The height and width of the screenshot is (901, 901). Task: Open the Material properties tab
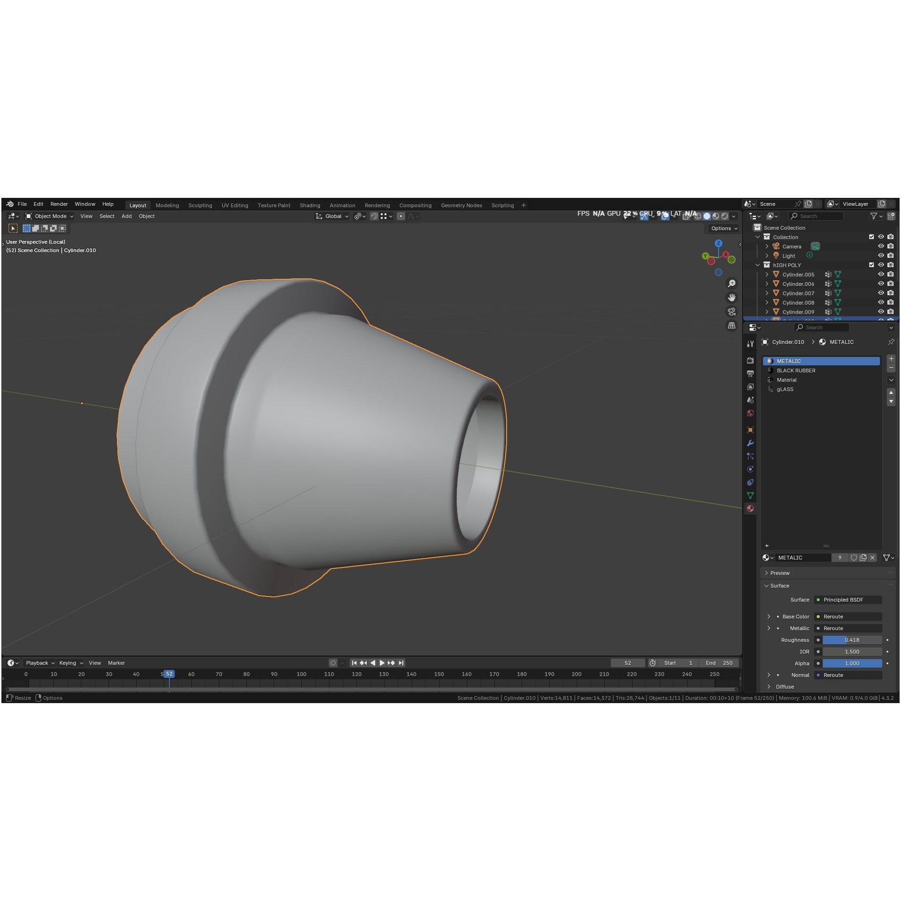pos(750,509)
